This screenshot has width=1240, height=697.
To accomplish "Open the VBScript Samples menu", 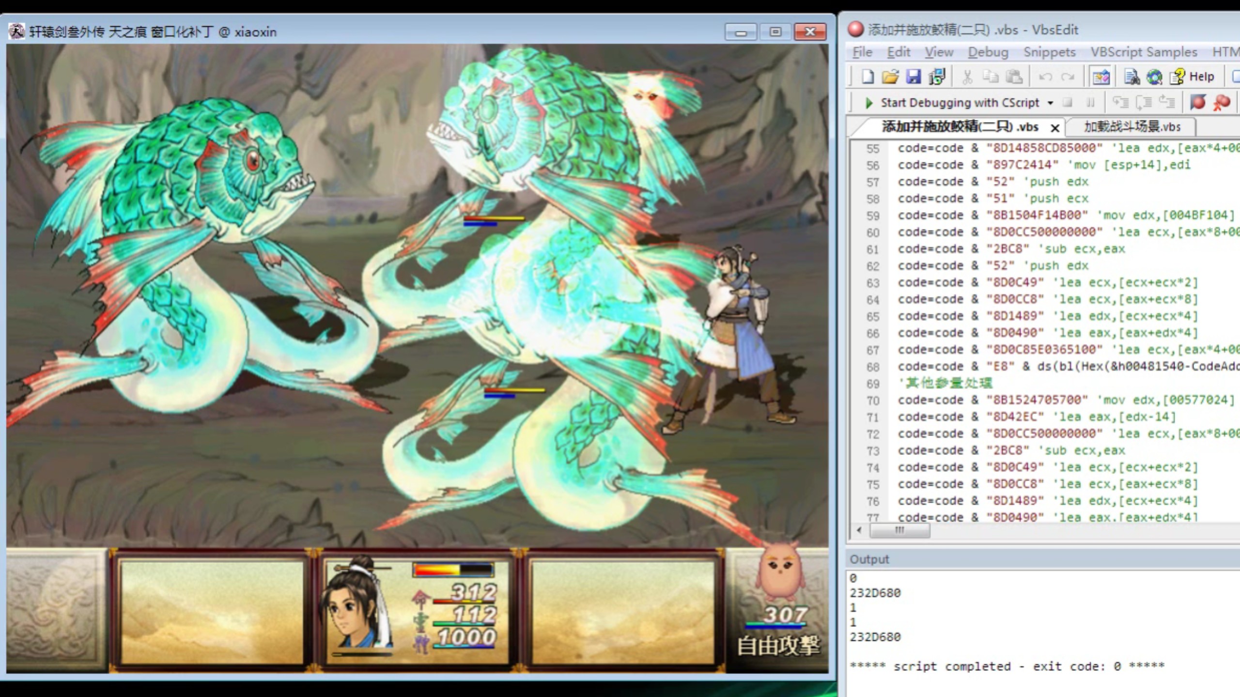I will click(1144, 52).
